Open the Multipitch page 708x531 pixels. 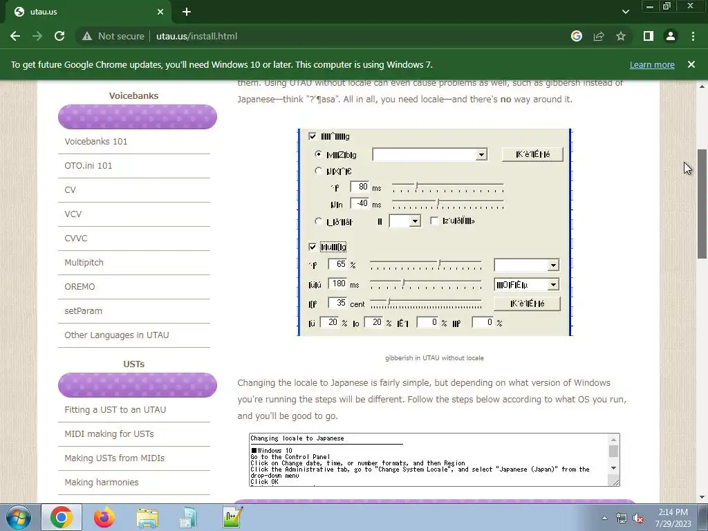coord(84,262)
